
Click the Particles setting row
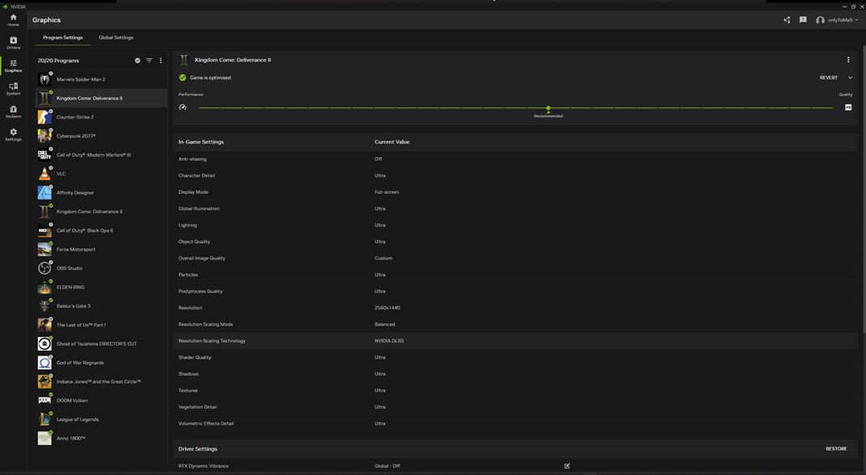(516, 275)
